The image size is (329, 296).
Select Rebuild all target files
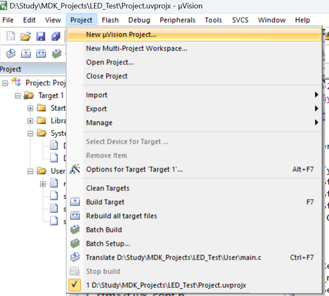point(194,216)
